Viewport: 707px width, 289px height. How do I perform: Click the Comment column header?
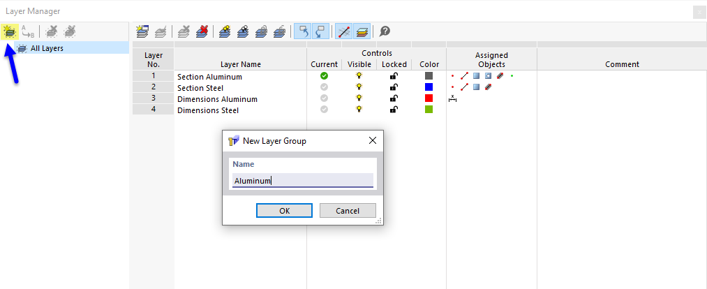pos(623,64)
